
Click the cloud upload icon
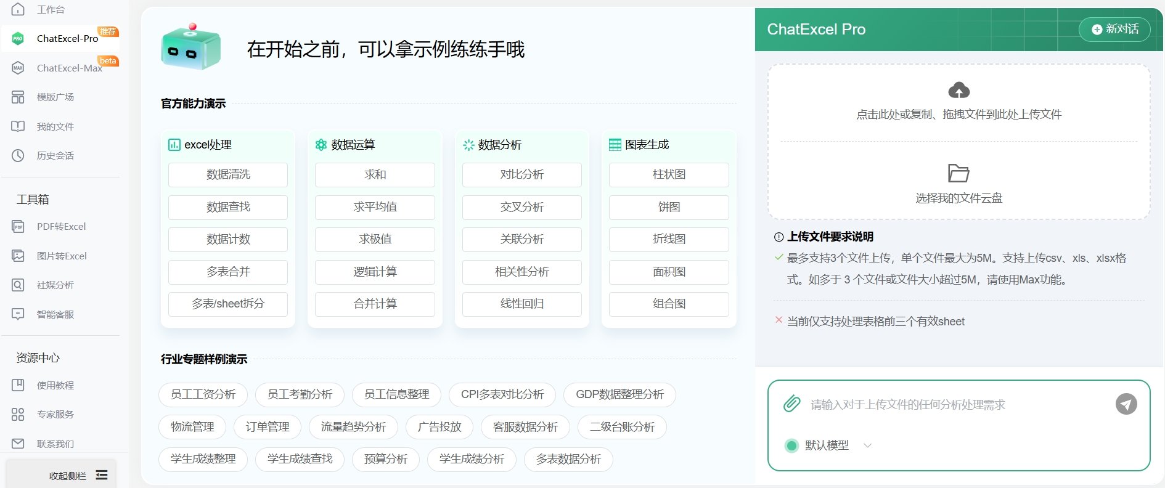coord(959,91)
